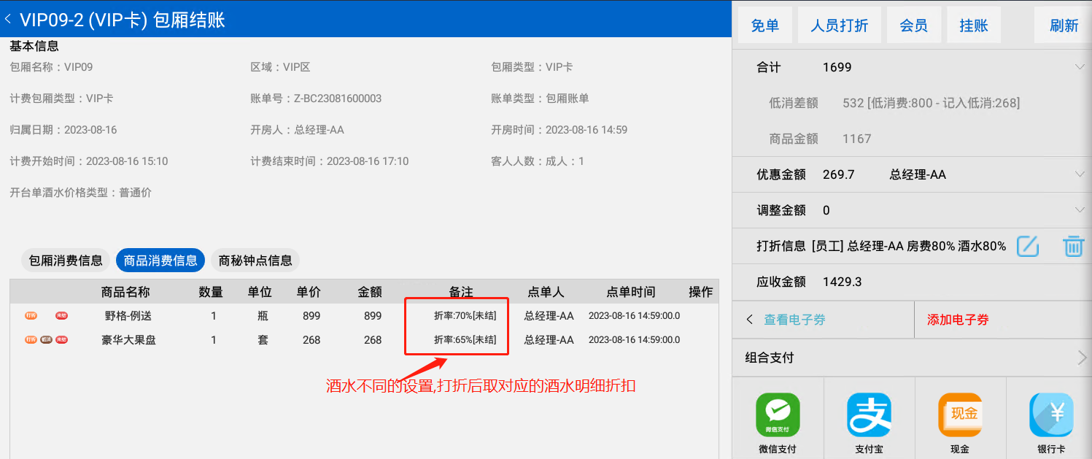The width and height of the screenshot is (1092, 459).
Task: Click the 账单号 Z-BC23081600003 text
Action: coord(316,99)
